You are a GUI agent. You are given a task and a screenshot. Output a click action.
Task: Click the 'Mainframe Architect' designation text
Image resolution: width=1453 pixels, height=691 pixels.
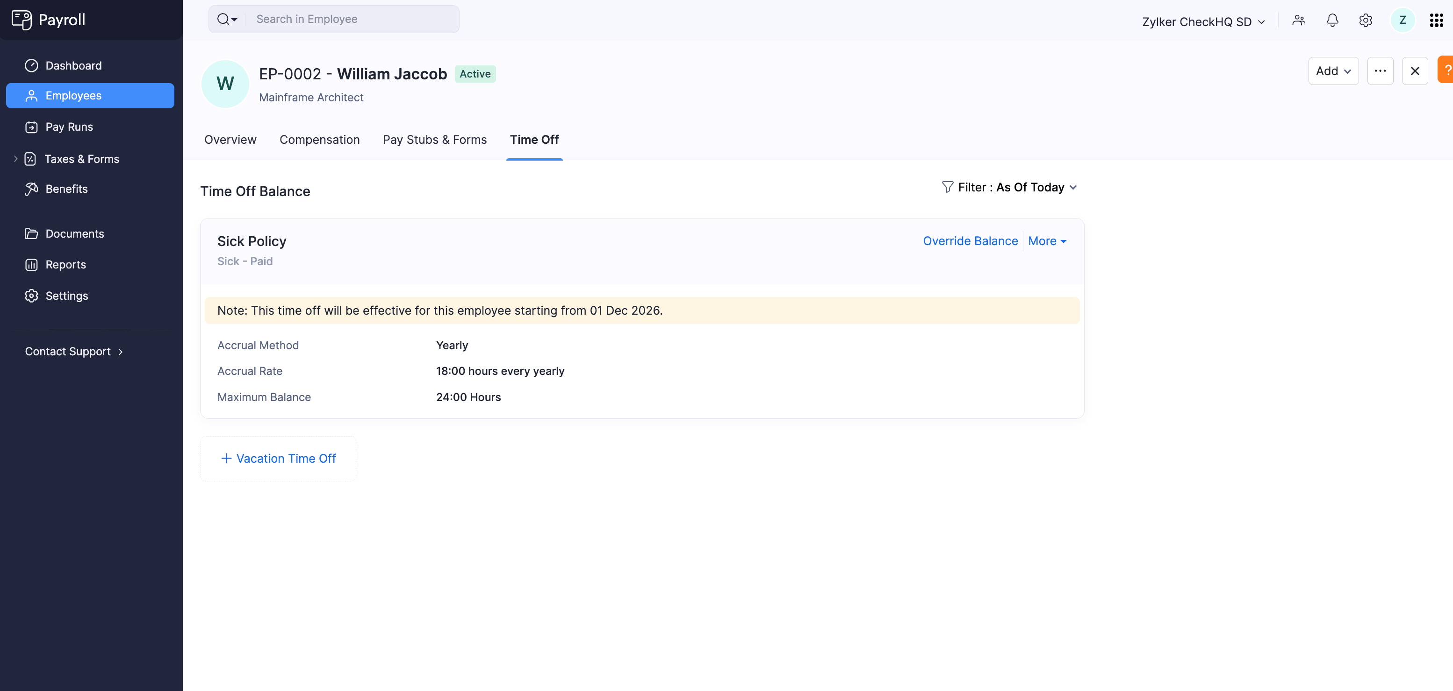pos(311,98)
